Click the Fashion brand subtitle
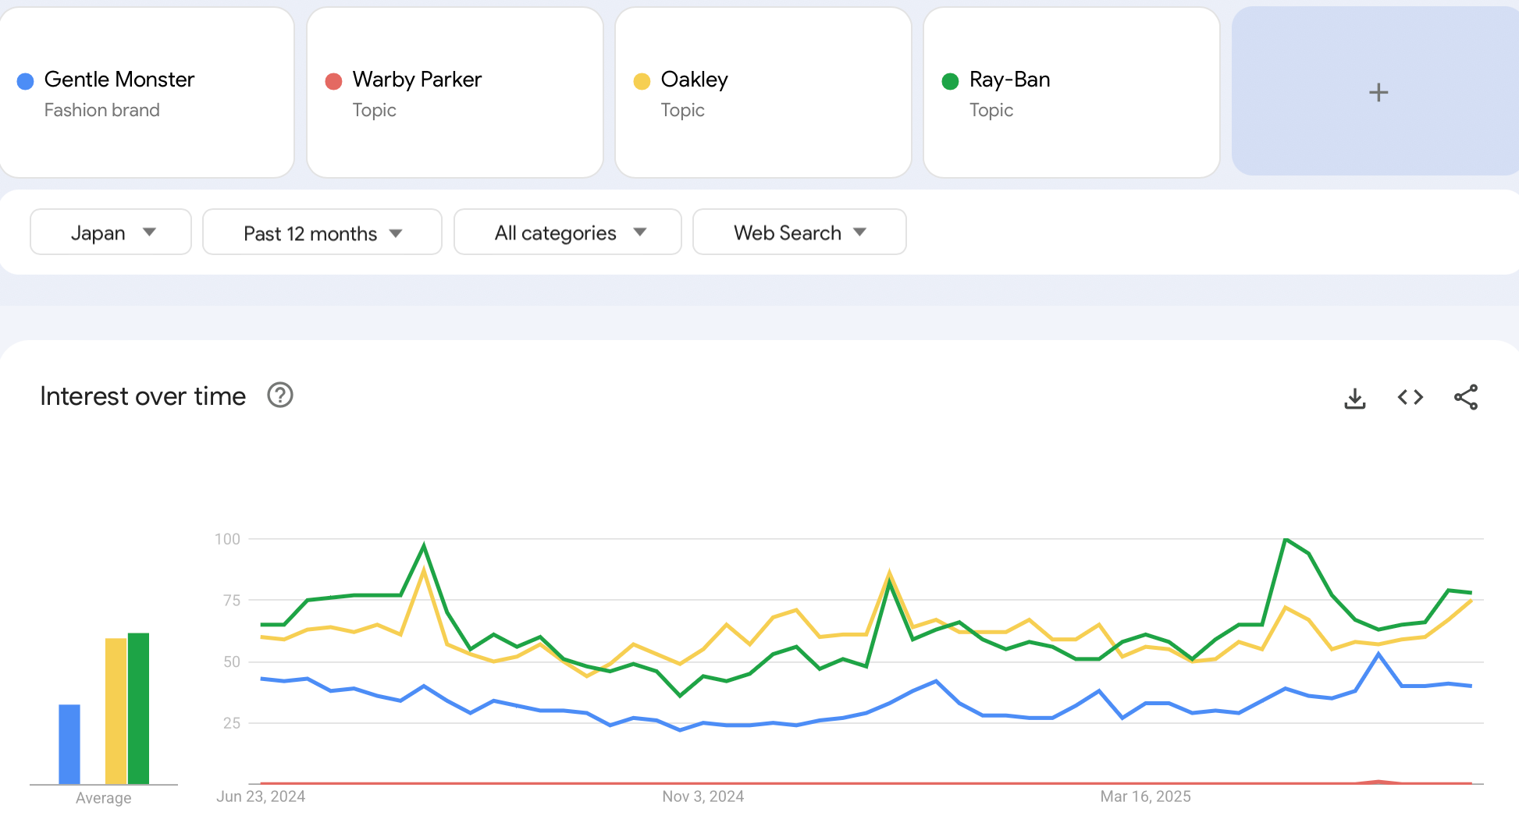Viewport: 1519px width, 830px height. coord(102,110)
